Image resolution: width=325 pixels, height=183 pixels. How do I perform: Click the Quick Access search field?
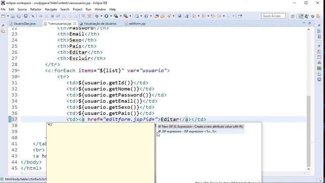coord(273,16)
